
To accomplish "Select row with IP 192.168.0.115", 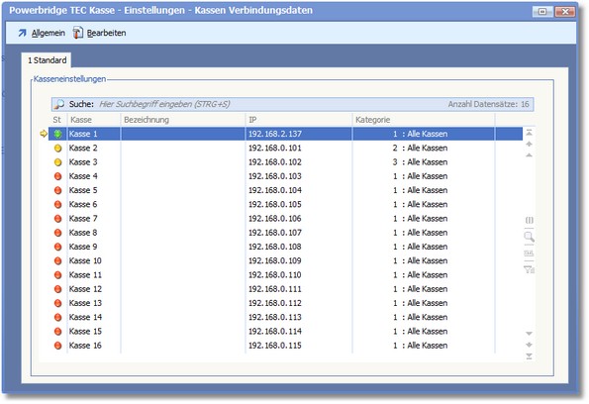I will (x=285, y=346).
